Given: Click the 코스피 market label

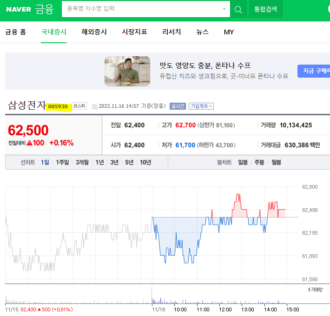Looking at the screenshot, I should point(79,106).
